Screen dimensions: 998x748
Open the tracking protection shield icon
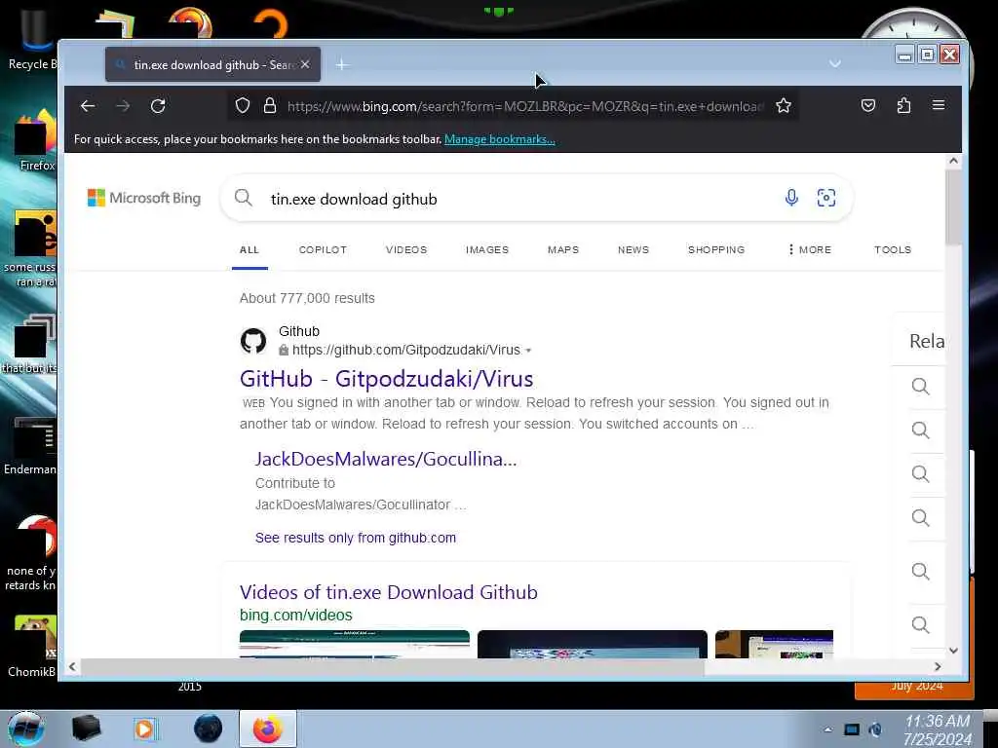pos(243,105)
